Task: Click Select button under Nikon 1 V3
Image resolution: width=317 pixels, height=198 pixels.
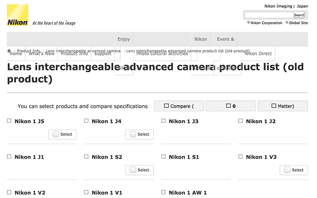Action: [293, 170]
